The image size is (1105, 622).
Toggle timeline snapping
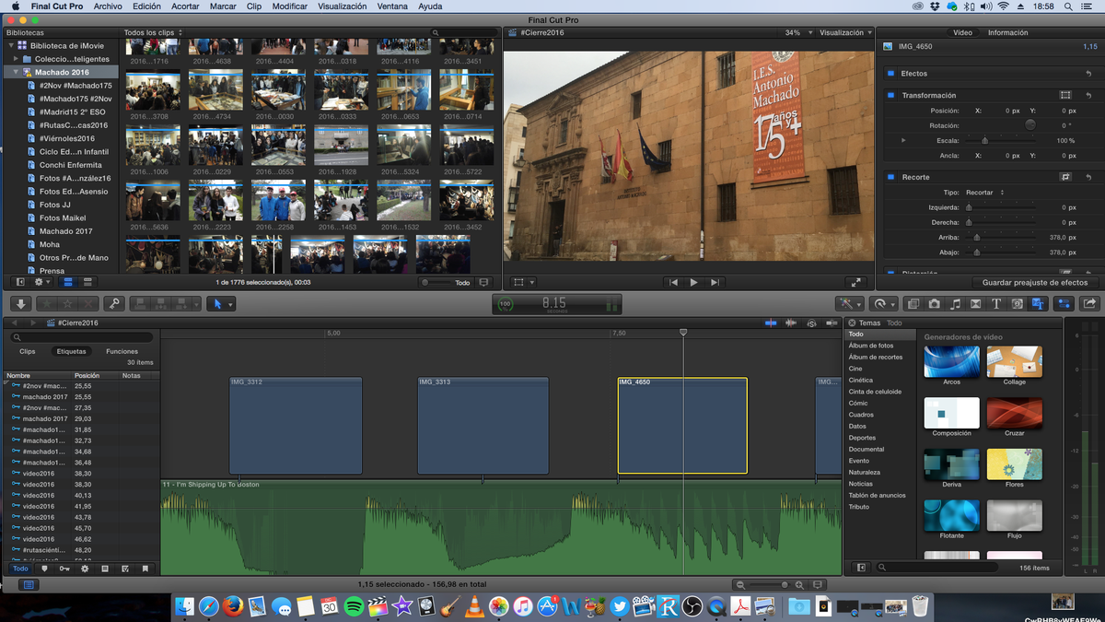pos(832,323)
